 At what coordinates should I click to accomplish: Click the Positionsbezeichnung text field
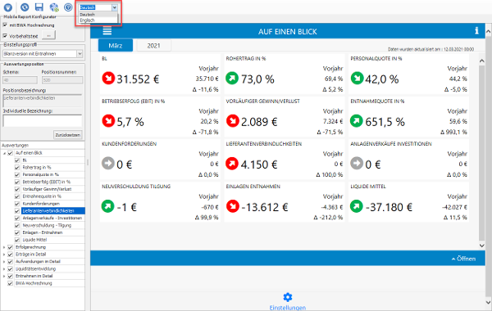click(43, 101)
